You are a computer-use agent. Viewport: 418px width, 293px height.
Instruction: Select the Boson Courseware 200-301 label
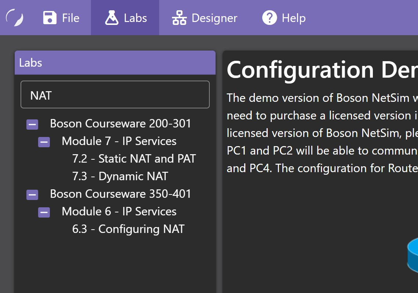[121, 123]
